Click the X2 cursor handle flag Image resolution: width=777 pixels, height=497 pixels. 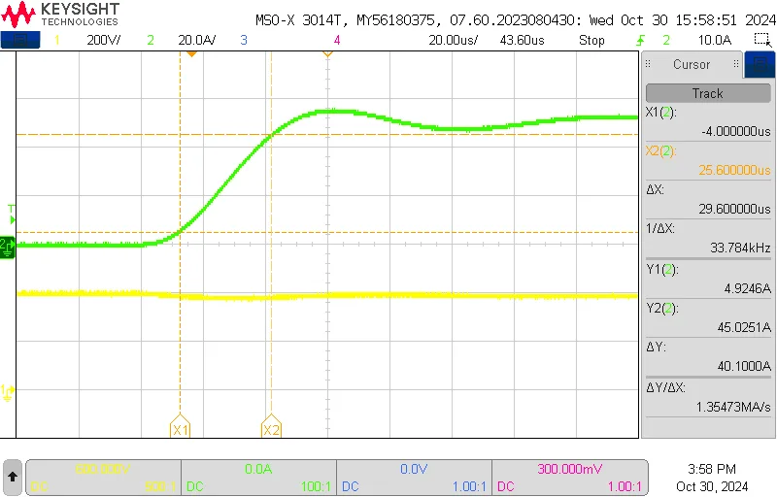point(271,426)
